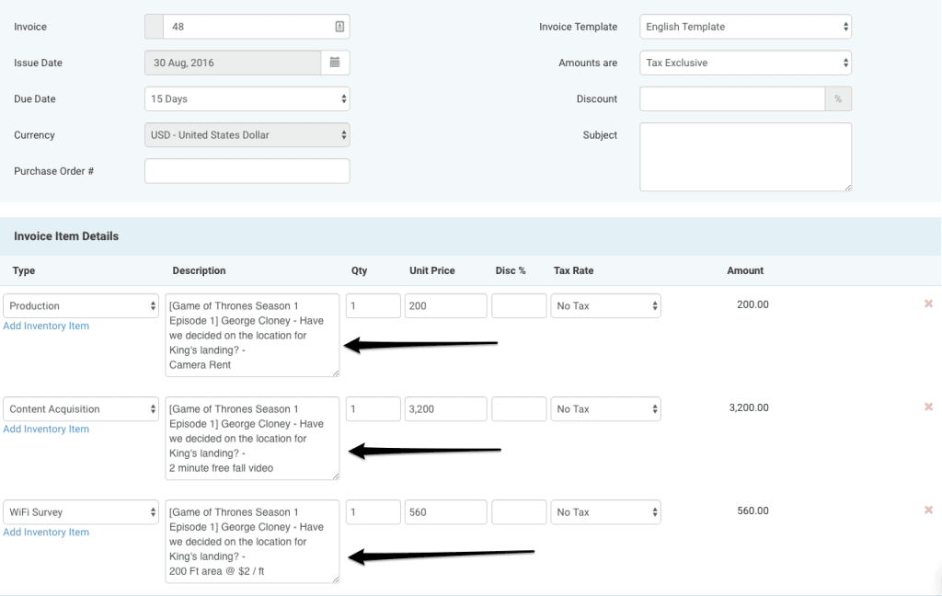Open Tax Rate dropdown for Content Acquisition row
This screenshot has height=596, width=942.
pos(605,407)
